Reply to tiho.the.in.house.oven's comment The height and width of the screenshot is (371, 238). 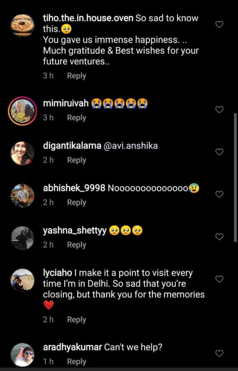(x=76, y=76)
